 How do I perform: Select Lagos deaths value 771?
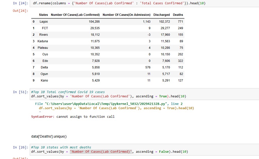coord(181,22)
